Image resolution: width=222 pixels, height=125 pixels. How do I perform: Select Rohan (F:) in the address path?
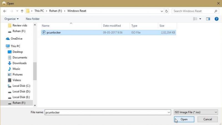coord(56,11)
